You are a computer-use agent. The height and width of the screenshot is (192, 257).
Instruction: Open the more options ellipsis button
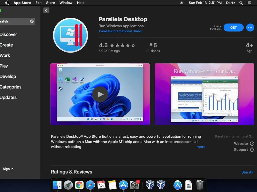(250, 27)
